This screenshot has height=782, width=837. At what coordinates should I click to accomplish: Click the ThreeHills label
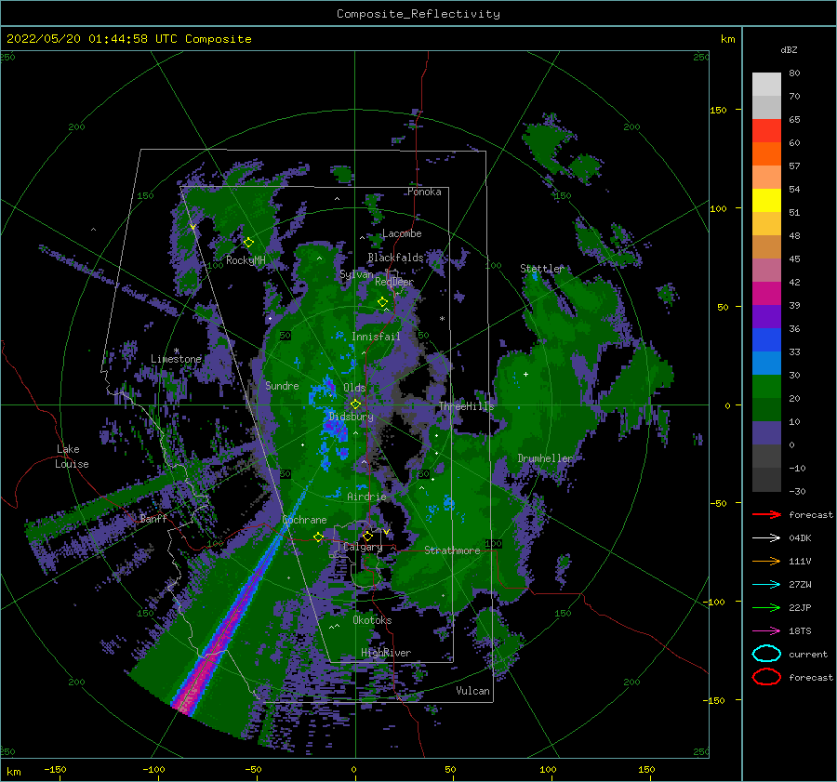point(466,406)
